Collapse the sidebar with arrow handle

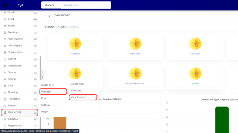tap(42, 77)
